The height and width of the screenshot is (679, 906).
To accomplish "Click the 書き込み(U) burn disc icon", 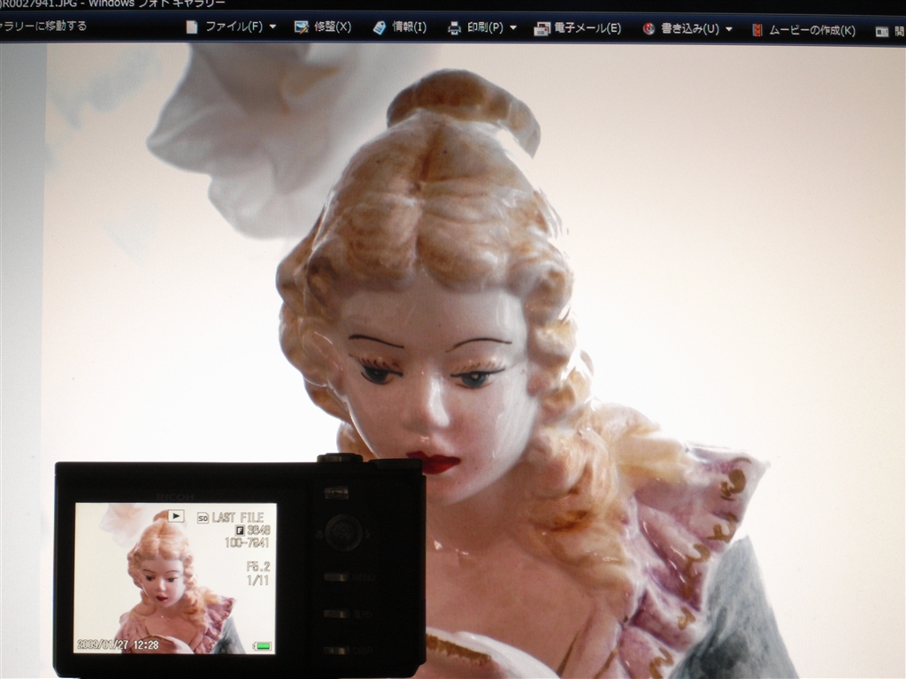I will pyautogui.click(x=649, y=28).
